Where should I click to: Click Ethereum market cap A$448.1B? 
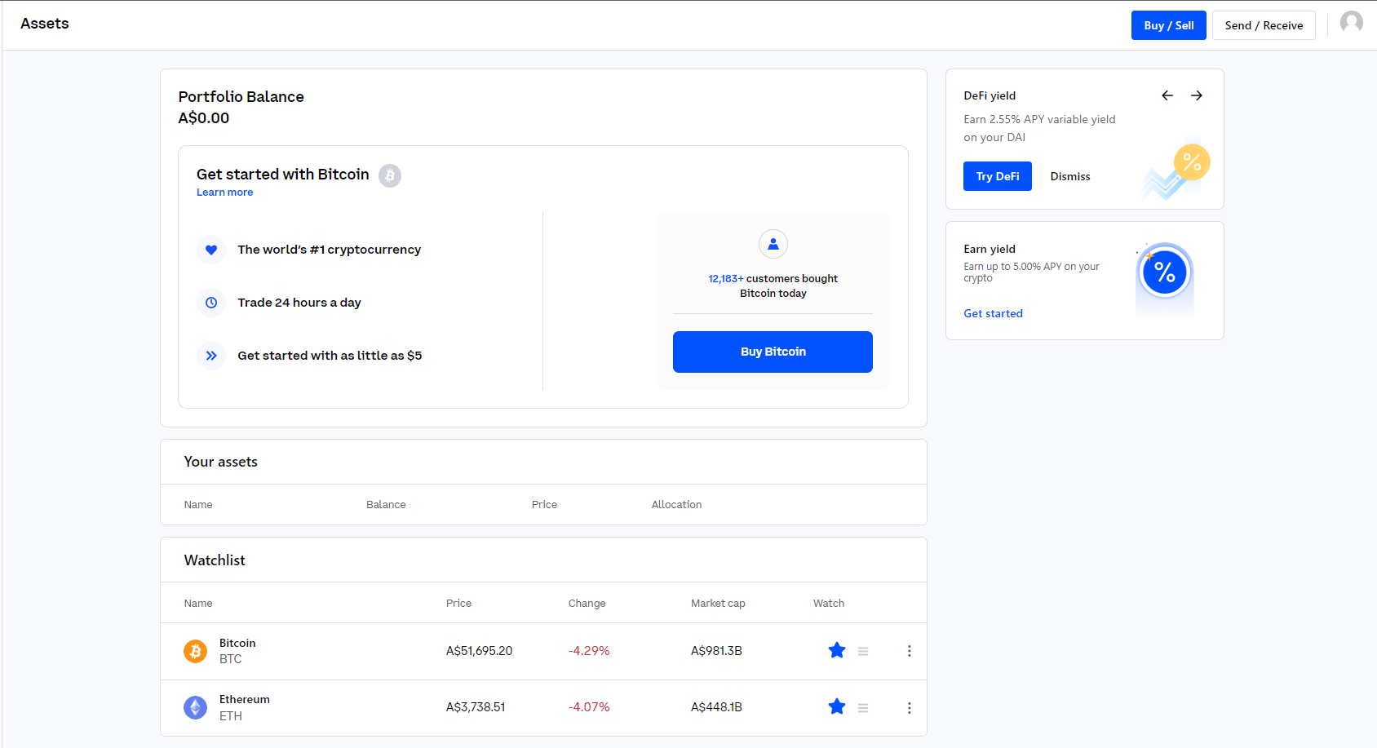[716, 707]
